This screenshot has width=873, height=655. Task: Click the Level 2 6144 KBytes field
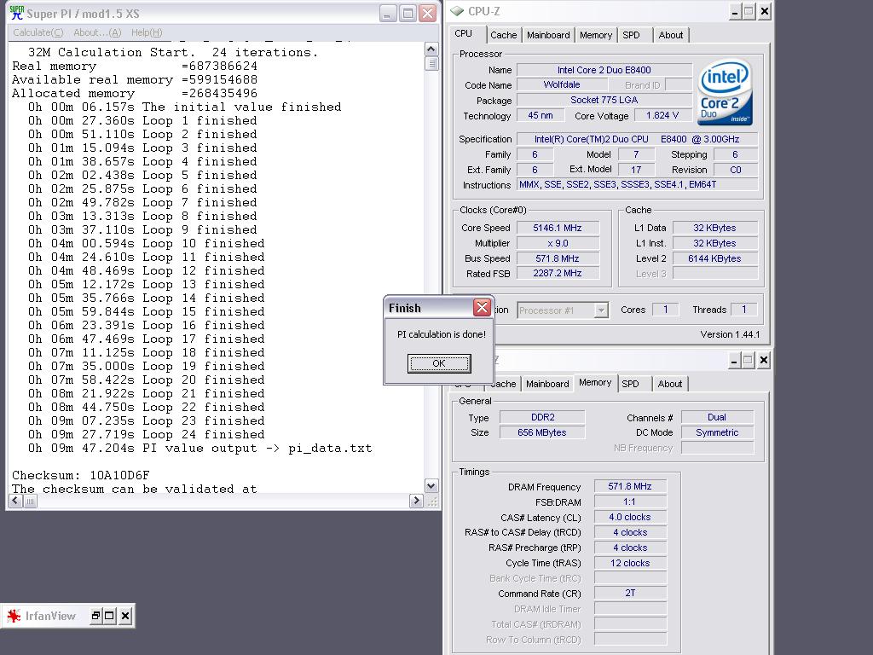[x=715, y=258]
